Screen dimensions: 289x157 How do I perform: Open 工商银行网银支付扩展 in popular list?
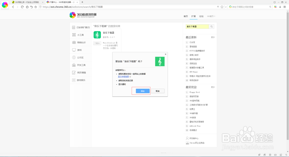tap(199, 105)
